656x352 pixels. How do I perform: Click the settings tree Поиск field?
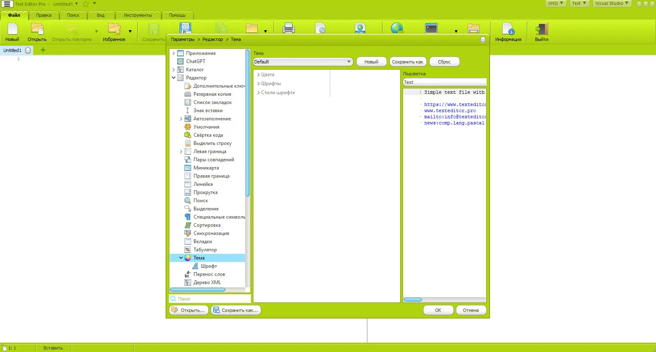pyautogui.click(x=210, y=299)
